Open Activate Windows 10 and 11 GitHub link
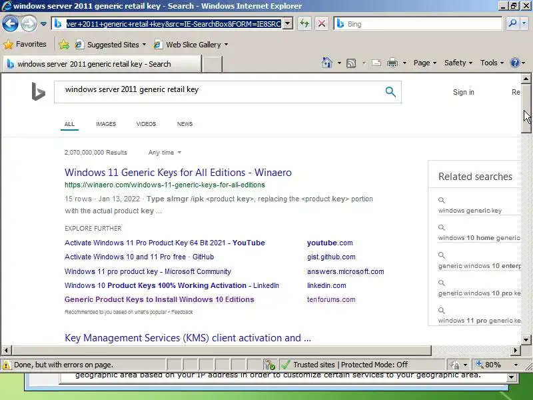 [x=139, y=257]
